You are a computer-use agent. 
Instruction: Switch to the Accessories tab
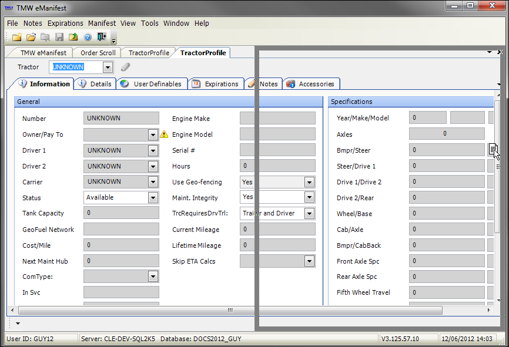point(312,84)
